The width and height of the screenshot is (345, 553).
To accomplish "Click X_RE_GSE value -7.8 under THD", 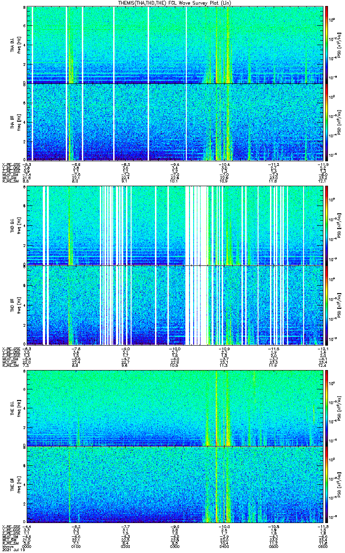I will pyautogui.click(x=76, y=348).
